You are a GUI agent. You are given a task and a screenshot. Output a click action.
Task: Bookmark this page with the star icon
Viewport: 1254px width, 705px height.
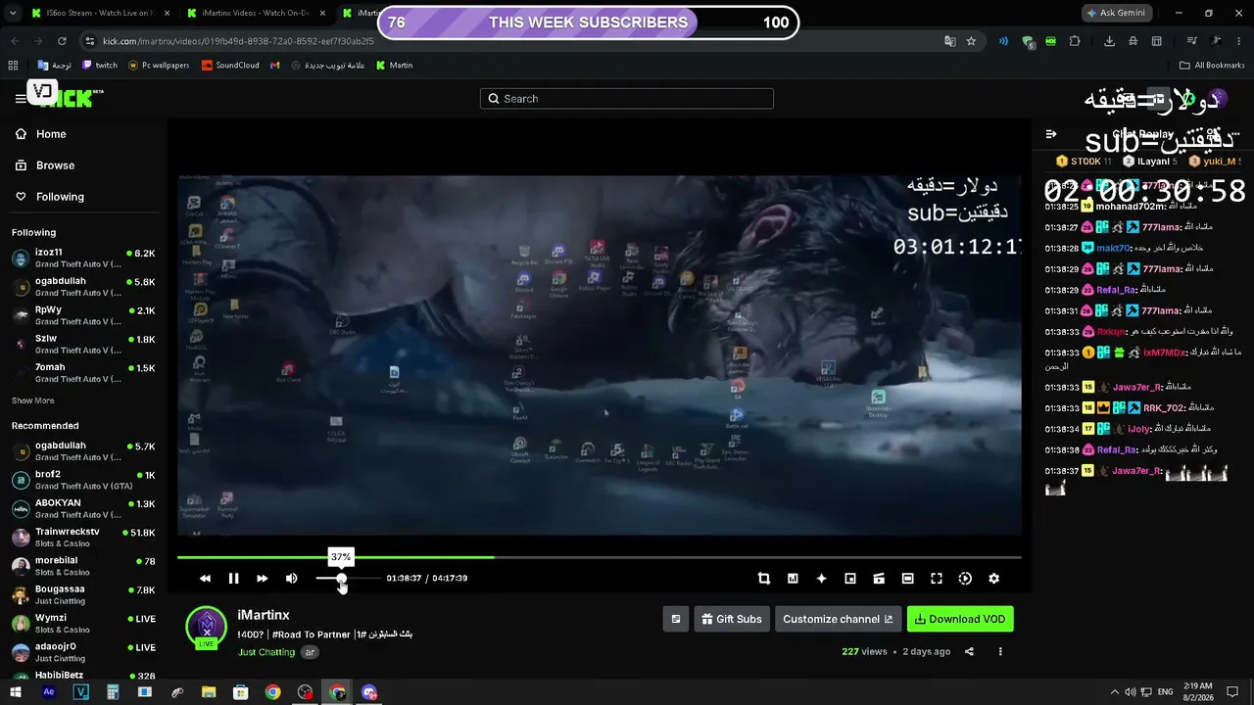click(x=971, y=41)
